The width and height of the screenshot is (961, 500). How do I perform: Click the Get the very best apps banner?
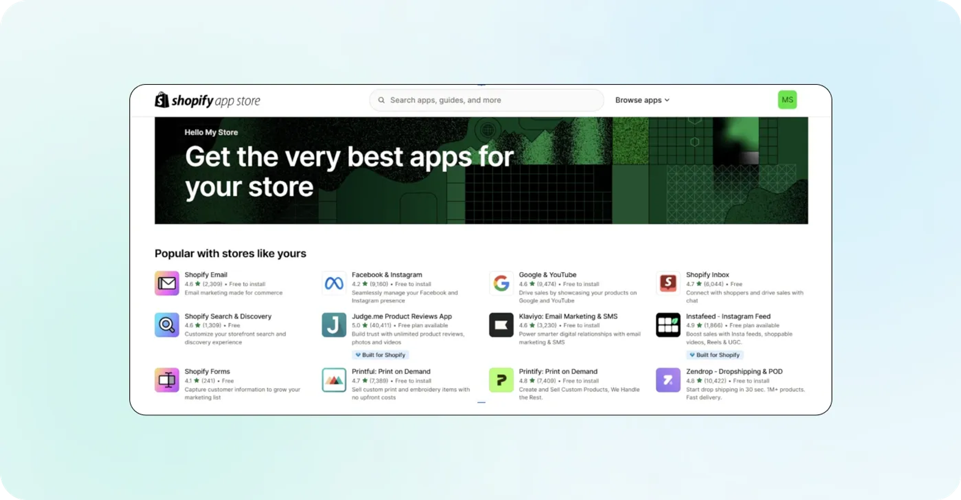481,171
